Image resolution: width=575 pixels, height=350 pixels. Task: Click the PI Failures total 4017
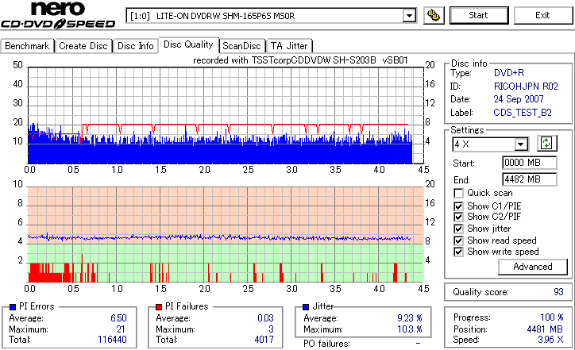[x=264, y=340]
